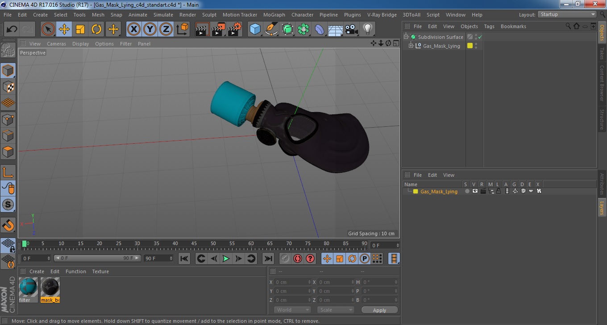Open the Simulate menu
This screenshot has width=607, height=325.
(163, 15)
